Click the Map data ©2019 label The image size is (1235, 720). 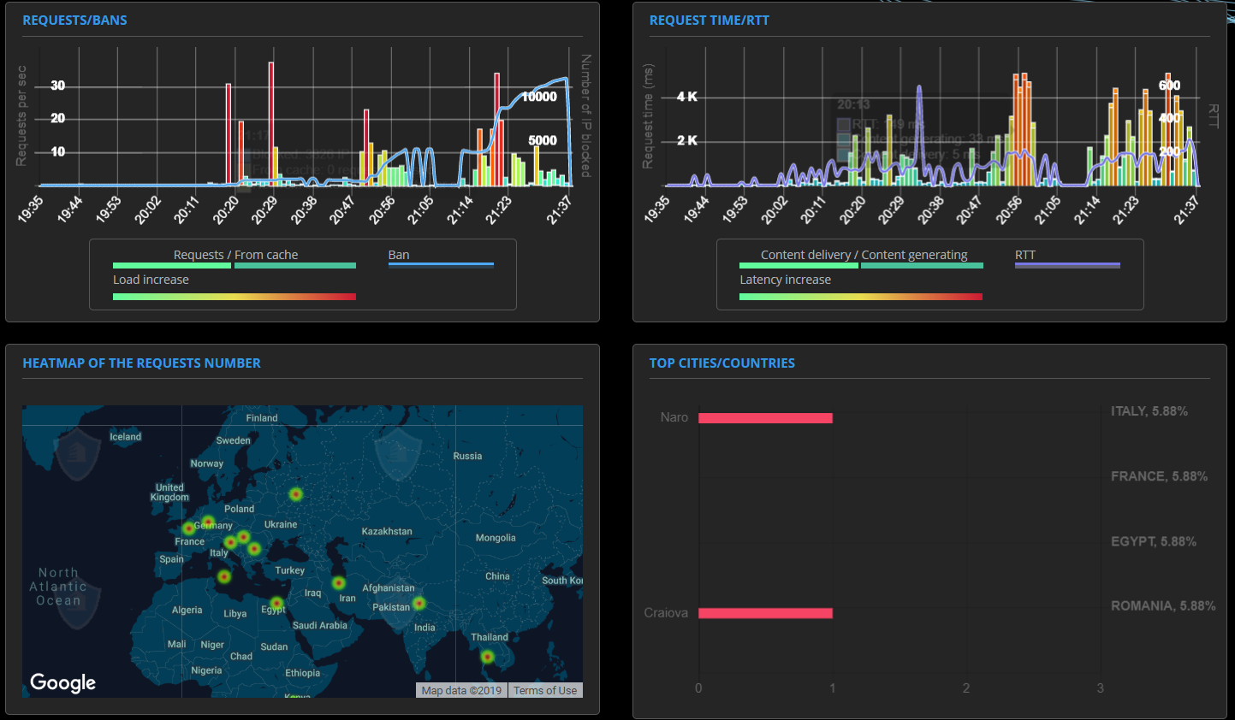tap(461, 690)
